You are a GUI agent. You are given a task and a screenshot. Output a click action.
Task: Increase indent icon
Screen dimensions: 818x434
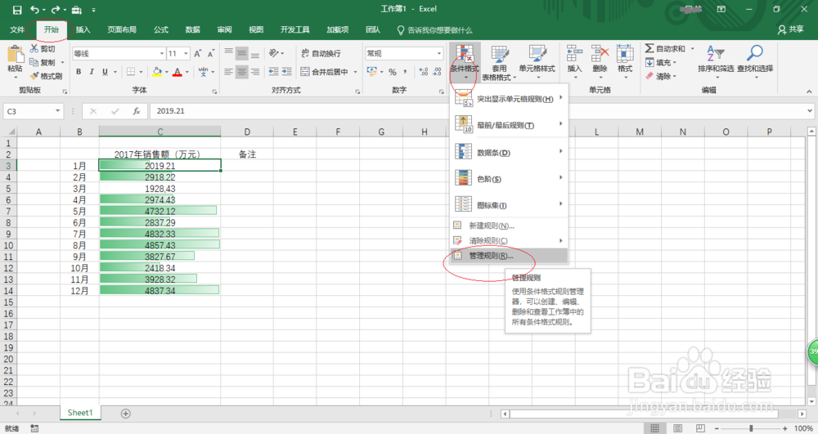(286, 72)
